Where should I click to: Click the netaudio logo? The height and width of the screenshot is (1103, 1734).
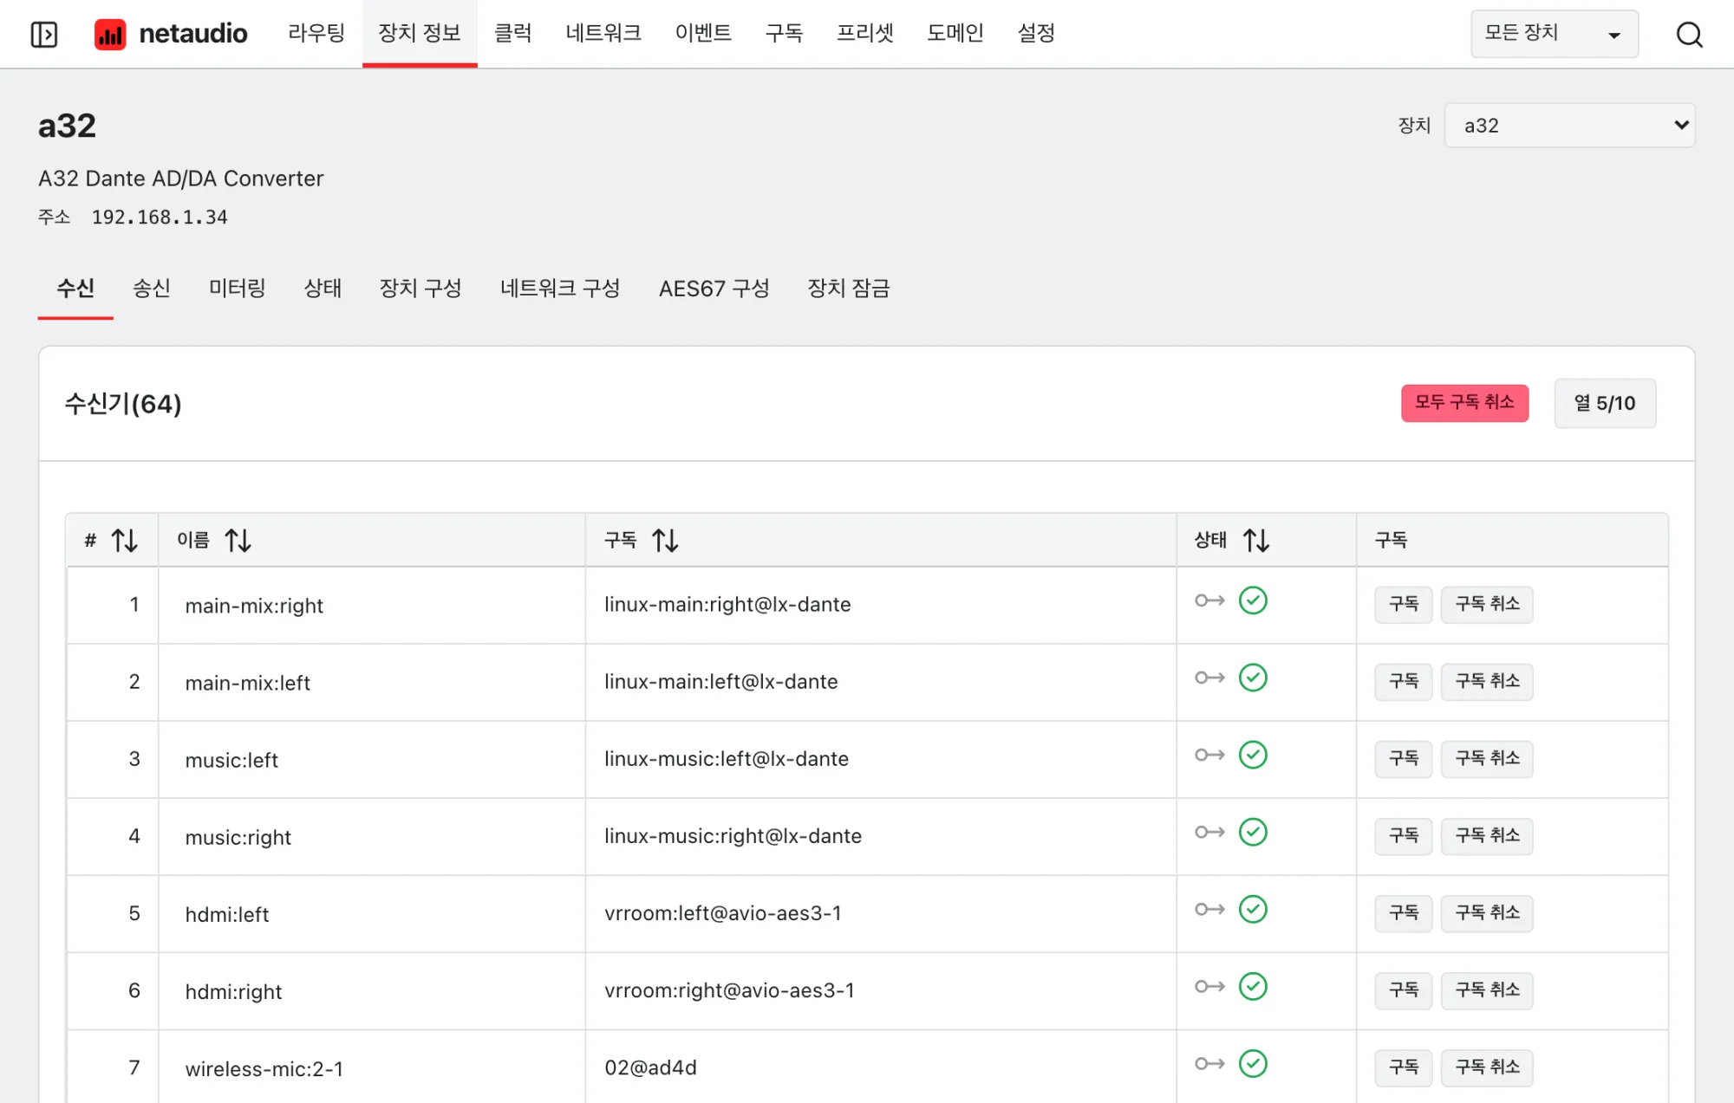coord(171,34)
